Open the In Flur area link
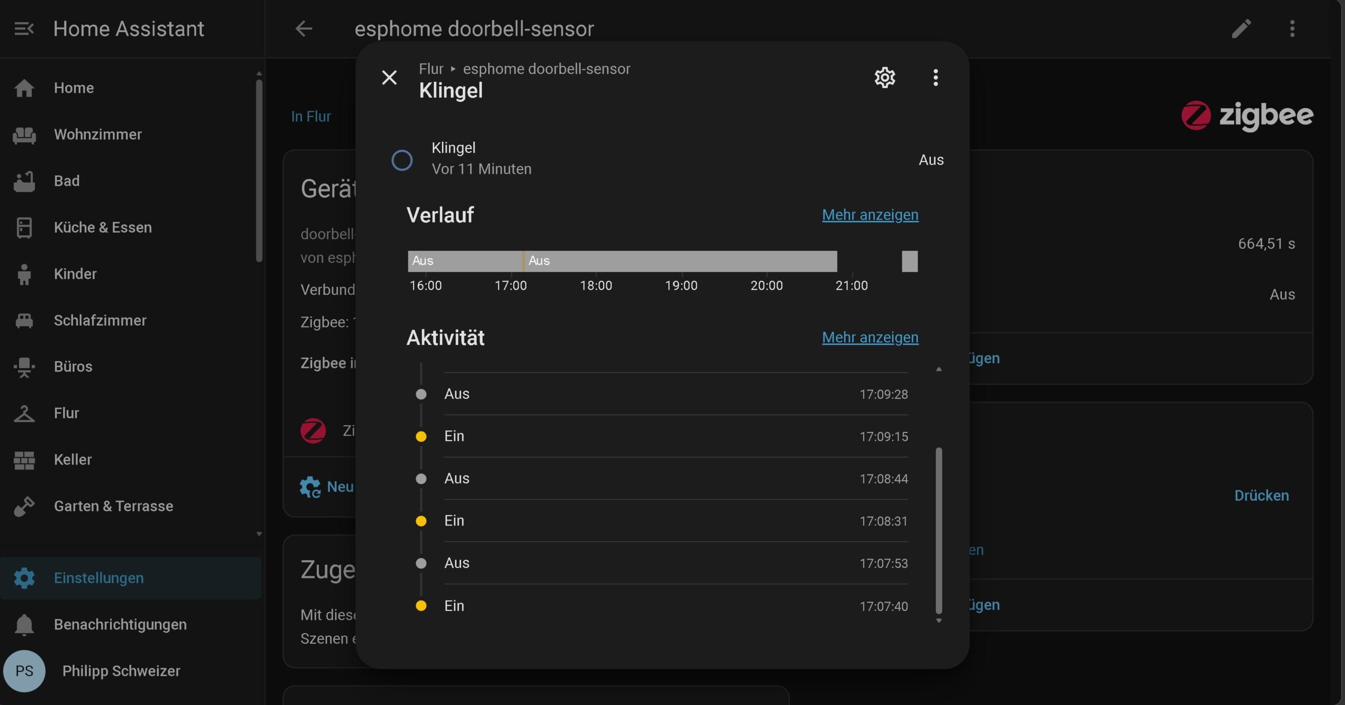Viewport: 1345px width, 705px height. (311, 117)
